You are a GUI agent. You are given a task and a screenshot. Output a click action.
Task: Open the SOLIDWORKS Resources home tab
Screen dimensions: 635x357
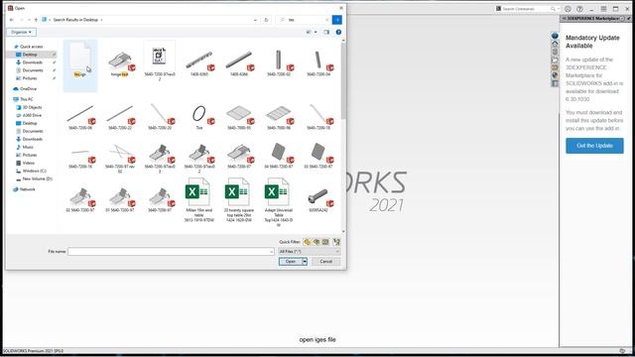(x=555, y=44)
